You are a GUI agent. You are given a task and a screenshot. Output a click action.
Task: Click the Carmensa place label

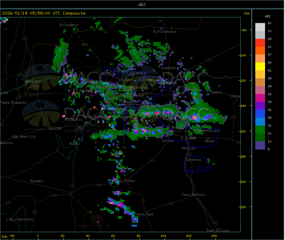point(193,160)
